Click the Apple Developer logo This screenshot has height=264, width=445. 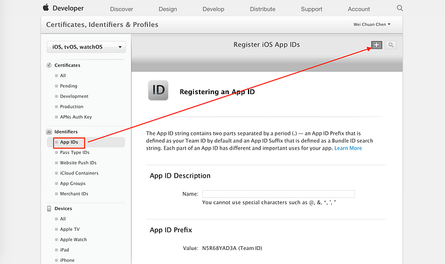click(x=46, y=8)
